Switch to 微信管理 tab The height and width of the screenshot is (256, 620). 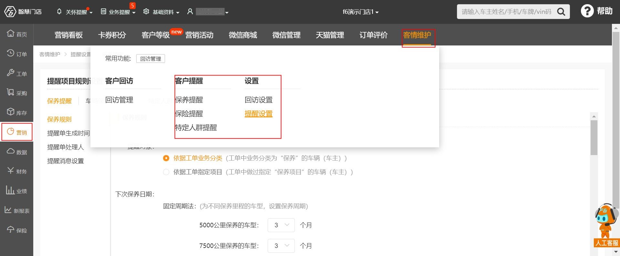(286, 35)
